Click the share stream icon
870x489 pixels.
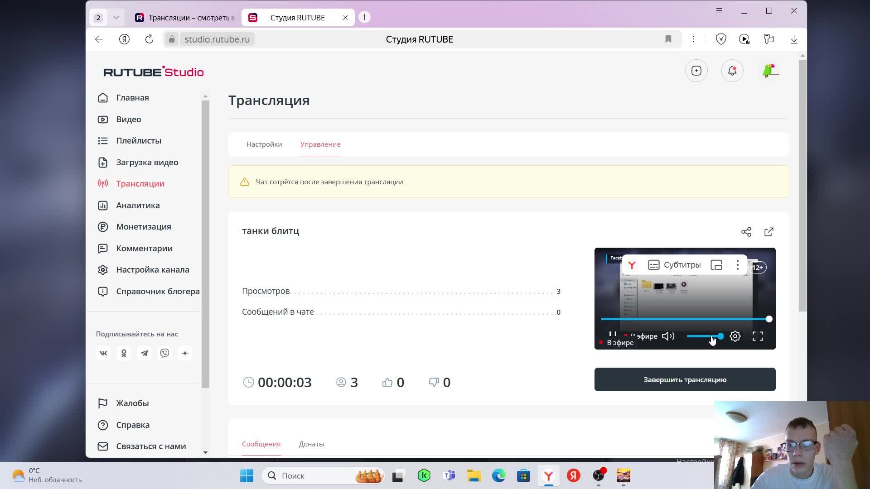746,232
